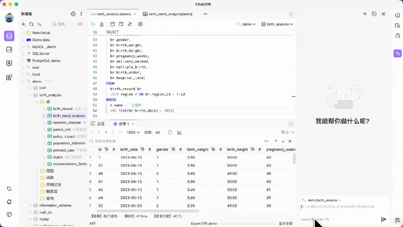Sort the birth_weight column
The width and height of the screenshot is (403, 227).
[x=220, y=149]
